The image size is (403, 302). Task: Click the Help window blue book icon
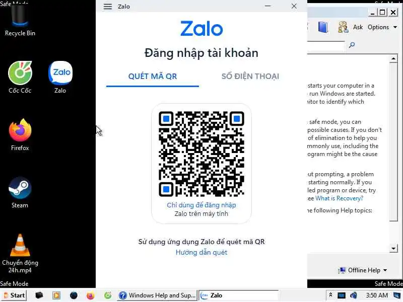(x=323, y=27)
